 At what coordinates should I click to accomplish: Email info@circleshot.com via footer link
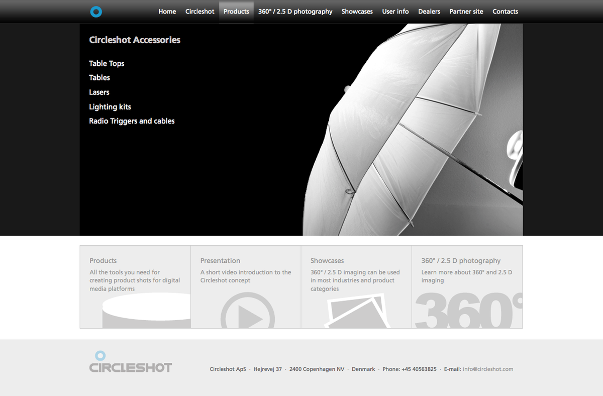point(487,369)
